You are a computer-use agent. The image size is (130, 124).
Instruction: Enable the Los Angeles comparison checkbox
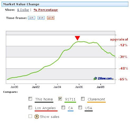pyautogui.click(x=30, y=107)
